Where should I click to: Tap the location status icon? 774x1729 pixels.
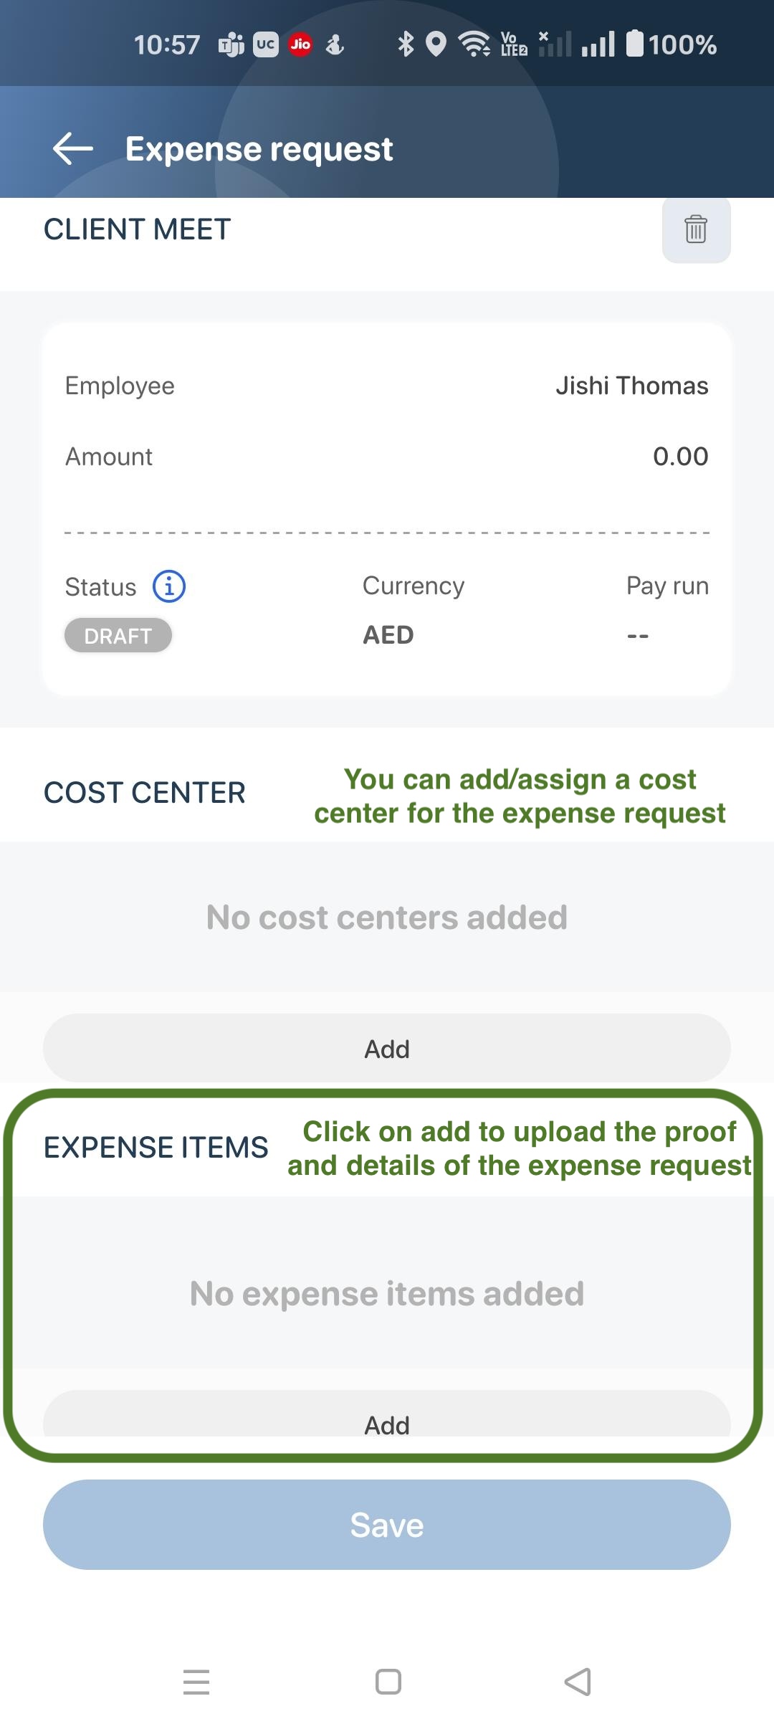tap(436, 44)
